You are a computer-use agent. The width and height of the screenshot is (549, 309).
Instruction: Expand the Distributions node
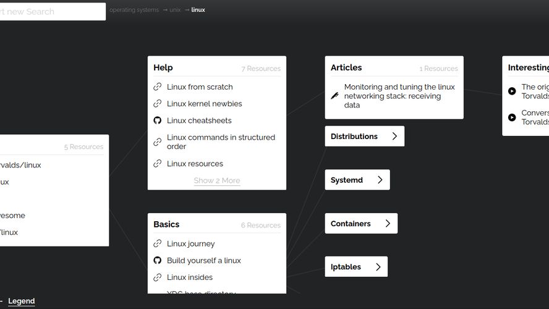coord(394,137)
